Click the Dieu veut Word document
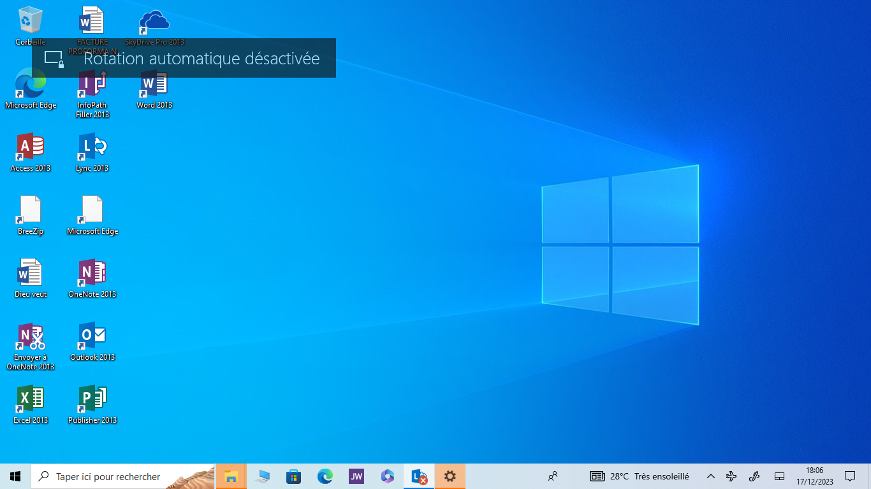The image size is (871, 489). 30,274
